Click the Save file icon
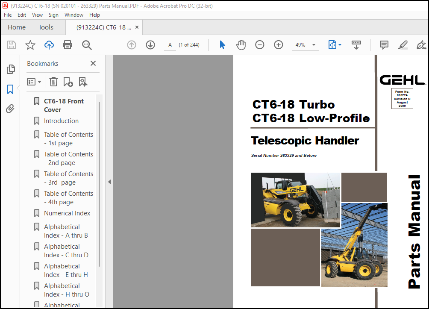The image size is (429, 309). click(12, 44)
